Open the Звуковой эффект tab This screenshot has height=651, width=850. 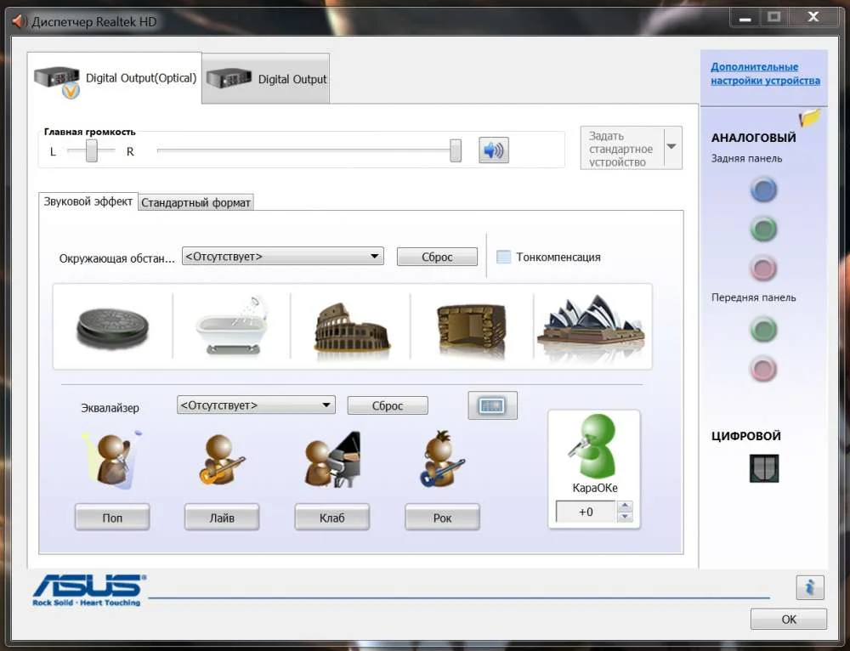tap(88, 201)
